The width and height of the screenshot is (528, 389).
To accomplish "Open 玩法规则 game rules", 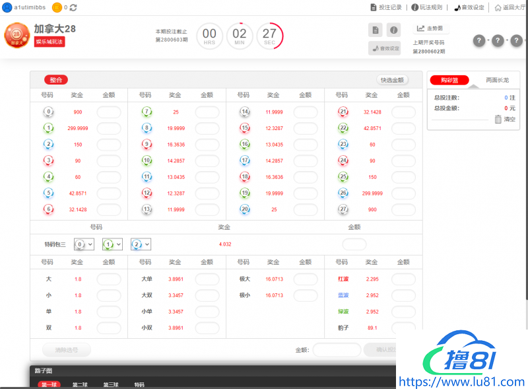I will pyautogui.click(x=427, y=7).
